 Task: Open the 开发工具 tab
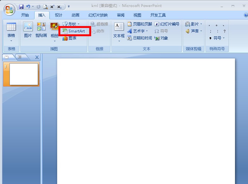[158, 15]
